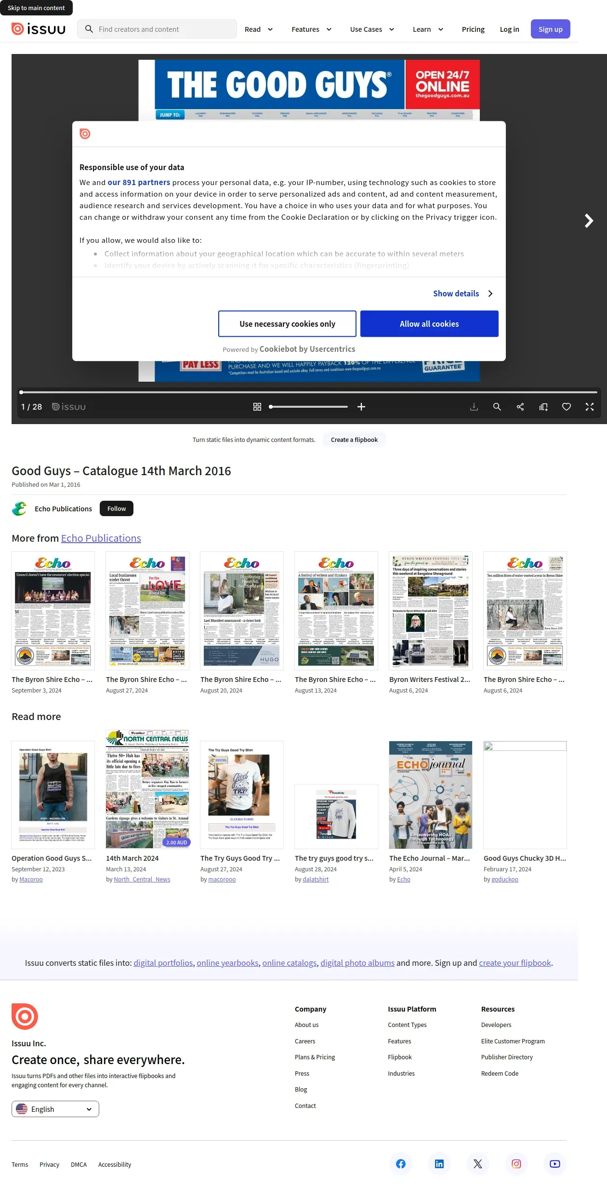Enter fullscreen mode in the viewer
Viewport: 607px width, 1187px height.
click(590, 407)
